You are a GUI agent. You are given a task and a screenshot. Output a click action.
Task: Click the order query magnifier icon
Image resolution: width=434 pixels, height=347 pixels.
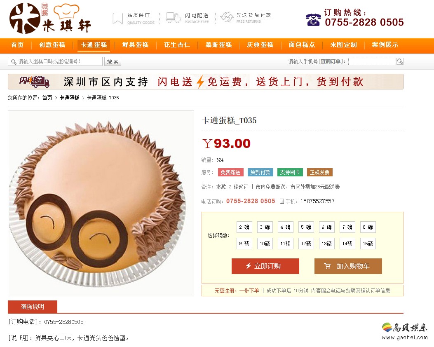[x=400, y=61]
